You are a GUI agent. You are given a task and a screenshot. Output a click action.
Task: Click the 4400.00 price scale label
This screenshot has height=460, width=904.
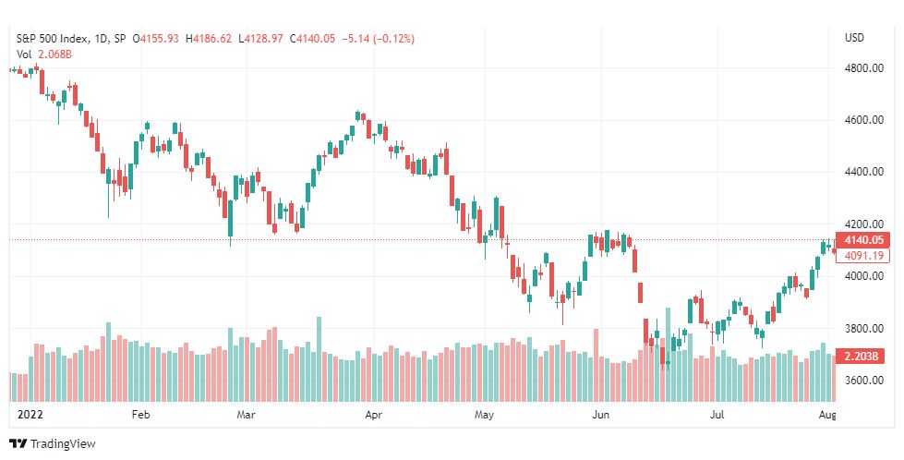point(863,172)
